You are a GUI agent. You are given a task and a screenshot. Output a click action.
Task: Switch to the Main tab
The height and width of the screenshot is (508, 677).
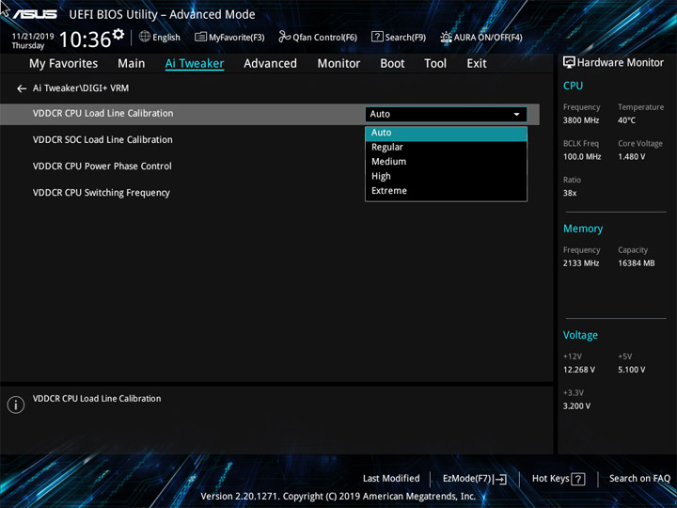(x=132, y=64)
